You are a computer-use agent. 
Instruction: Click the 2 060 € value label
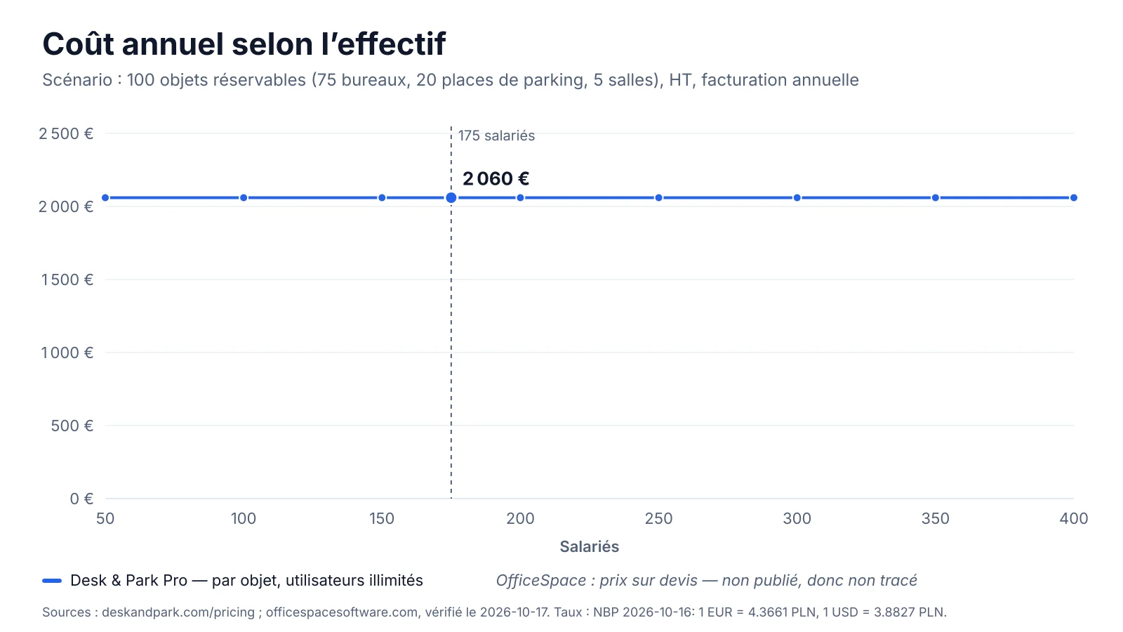pyautogui.click(x=496, y=179)
